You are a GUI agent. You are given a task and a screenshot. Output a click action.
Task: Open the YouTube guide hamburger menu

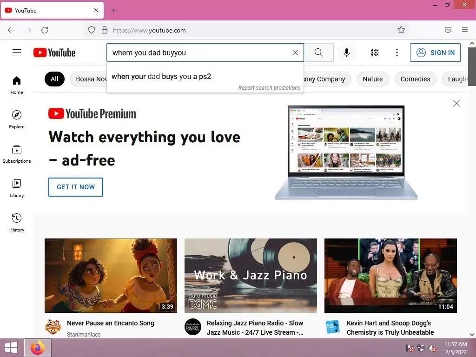pos(17,53)
